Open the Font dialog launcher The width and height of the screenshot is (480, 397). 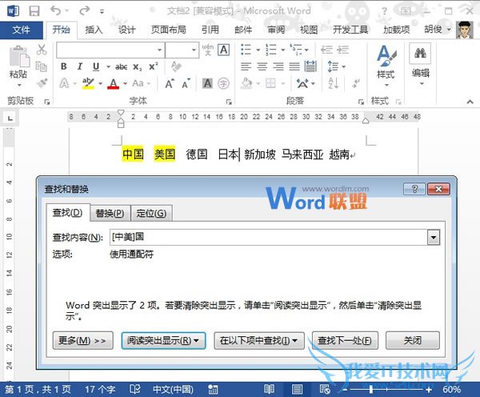[x=229, y=102]
